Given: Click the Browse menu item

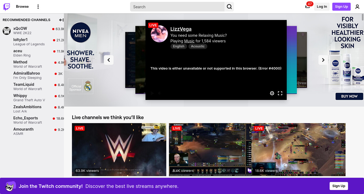Looking at the screenshot, I should click(x=22, y=7).
